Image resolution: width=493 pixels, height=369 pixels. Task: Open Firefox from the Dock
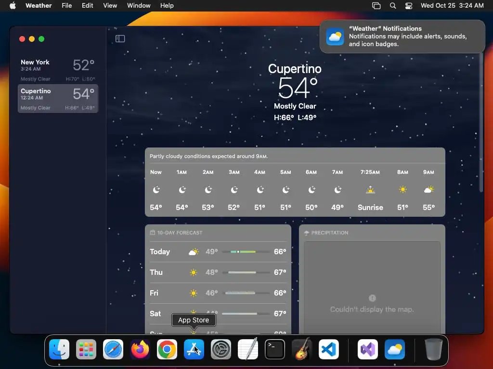[140, 349]
